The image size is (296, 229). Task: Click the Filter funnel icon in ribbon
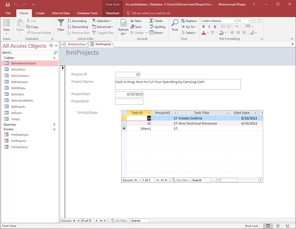point(61,23)
